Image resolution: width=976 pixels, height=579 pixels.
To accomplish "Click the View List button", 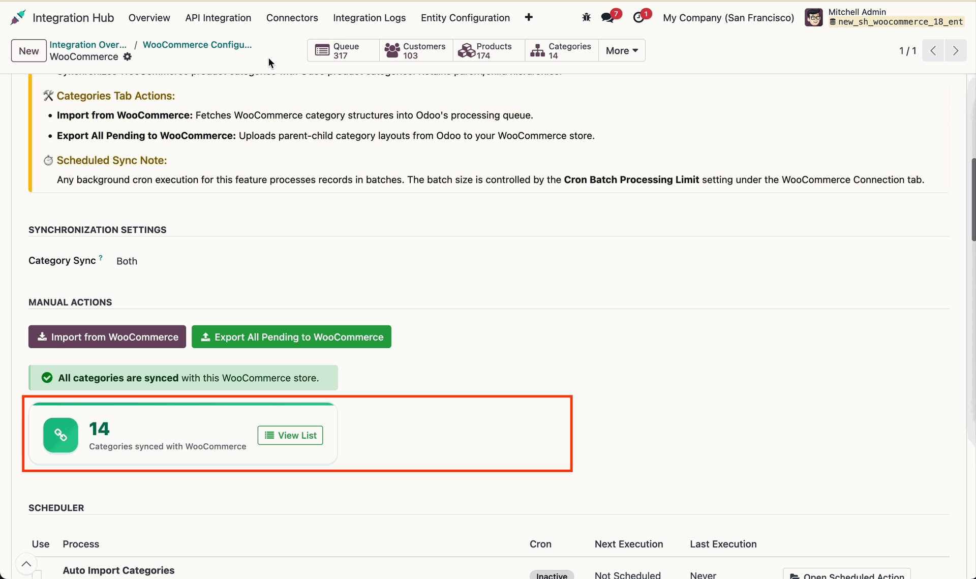I will coord(290,435).
